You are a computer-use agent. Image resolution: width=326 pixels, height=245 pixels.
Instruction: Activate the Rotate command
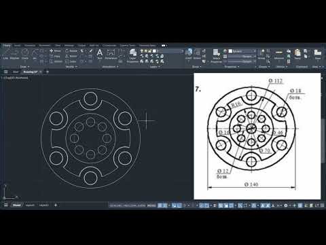pos(71,51)
